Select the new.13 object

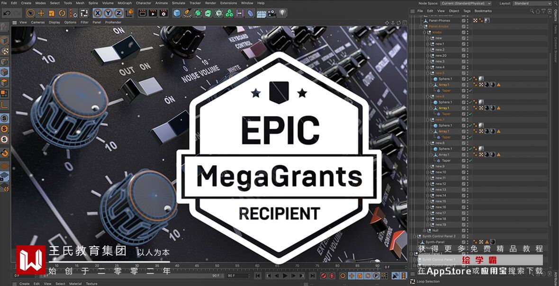(441, 190)
